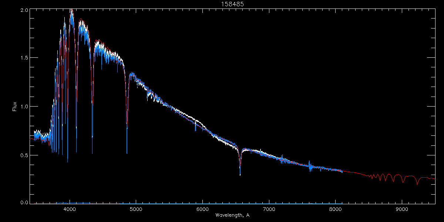Click the 5000 wavelength tick label
Viewport: 444px width, 222px height.
pos(136,209)
